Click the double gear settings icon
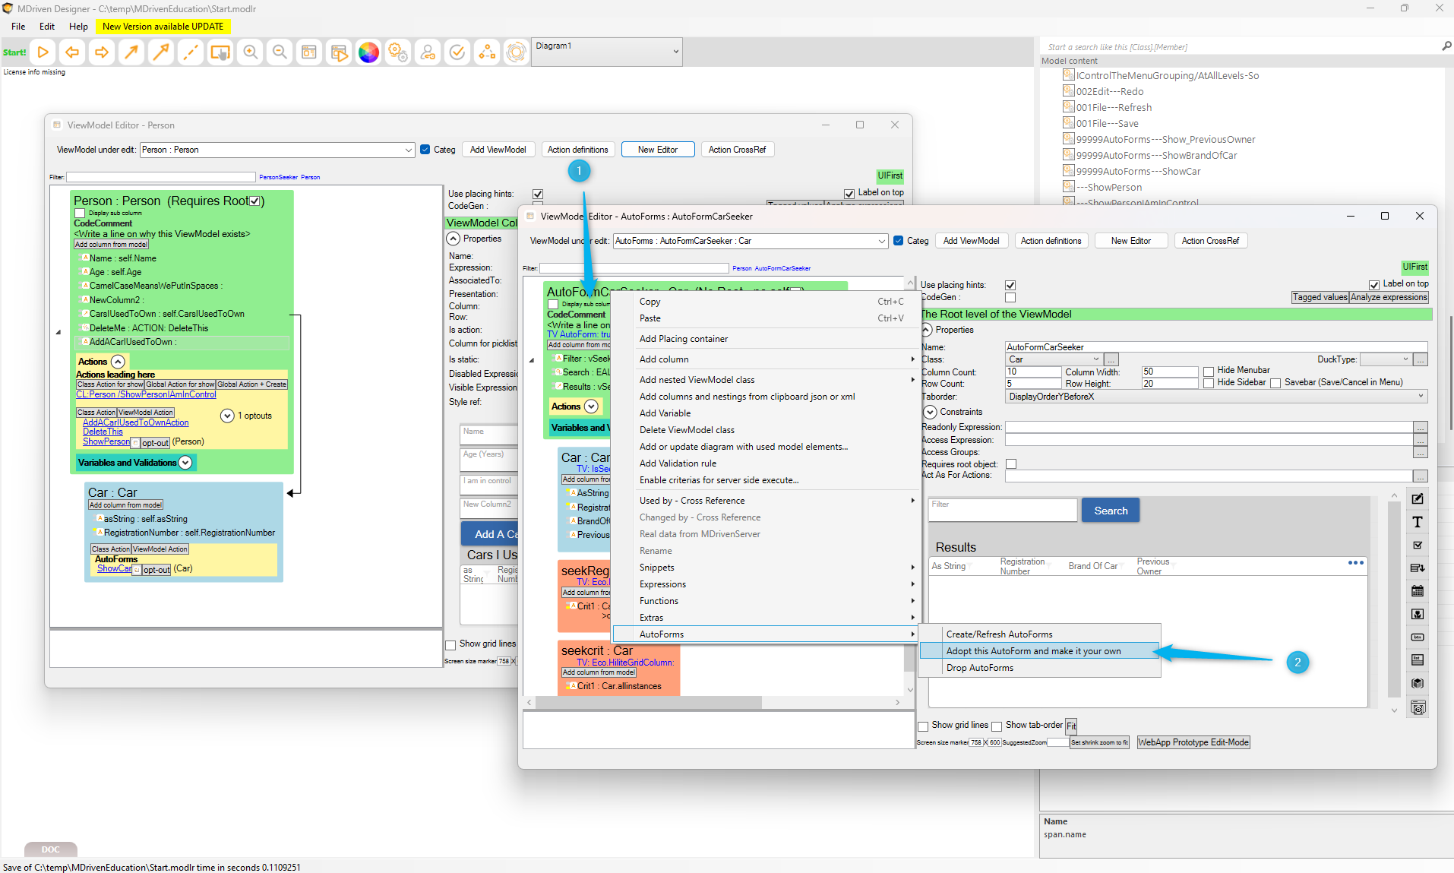This screenshot has width=1454, height=873. (398, 52)
